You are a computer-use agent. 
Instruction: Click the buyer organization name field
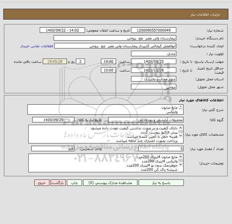[115, 38]
